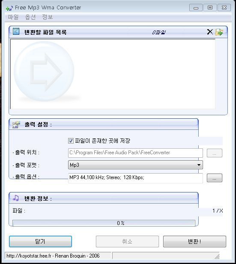Open the 정보 menu
Image resolution: width=236 pixels, height=264 pixels.
point(48,17)
